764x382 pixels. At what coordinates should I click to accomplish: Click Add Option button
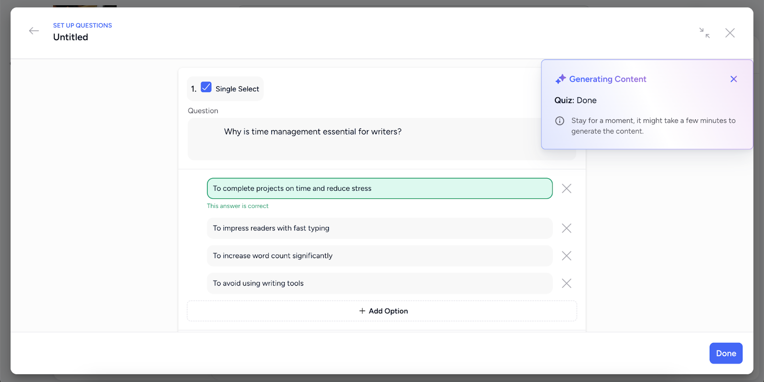click(382, 311)
